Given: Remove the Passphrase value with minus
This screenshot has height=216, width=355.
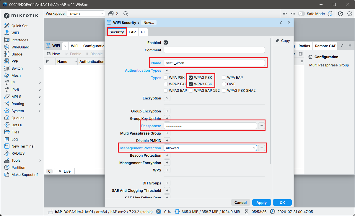Looking at the screenshot, I should coord(262,126).
